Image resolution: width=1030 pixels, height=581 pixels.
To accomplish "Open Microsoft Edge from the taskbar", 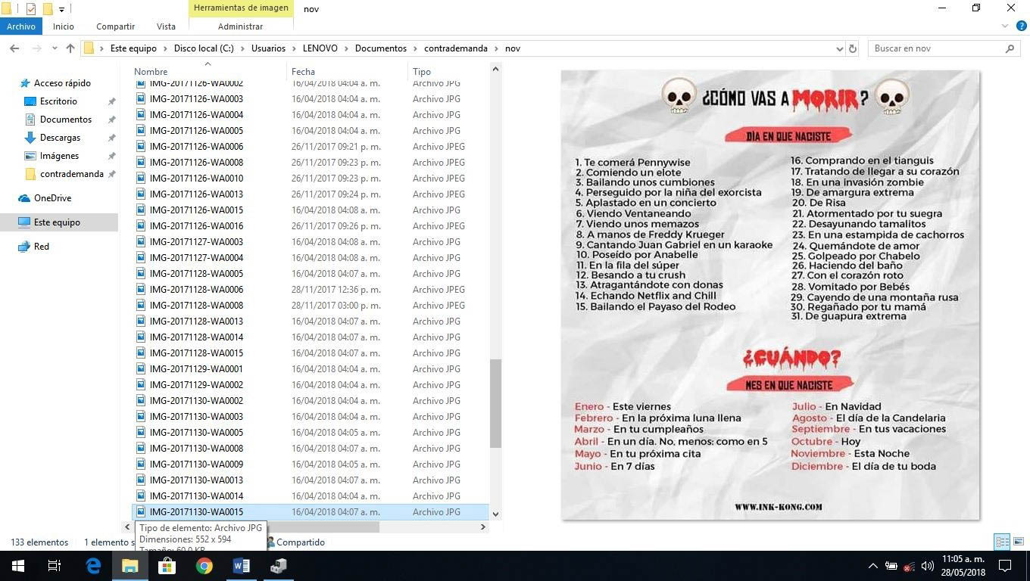I will tap(93, 566).
